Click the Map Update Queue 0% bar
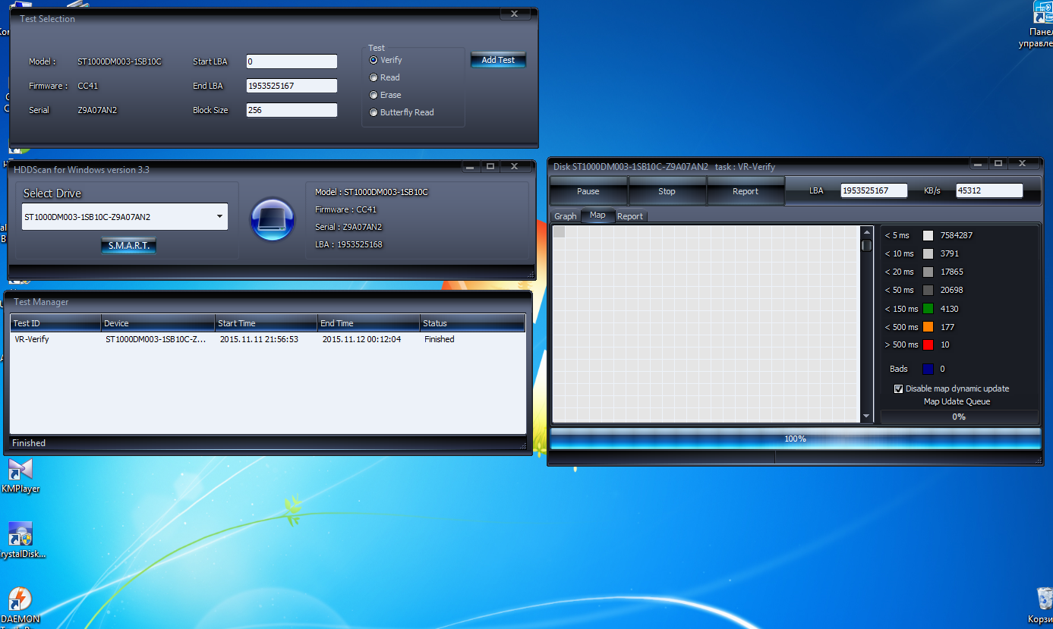The width and height of the screenshot is (1053, 629). point(959,417)
